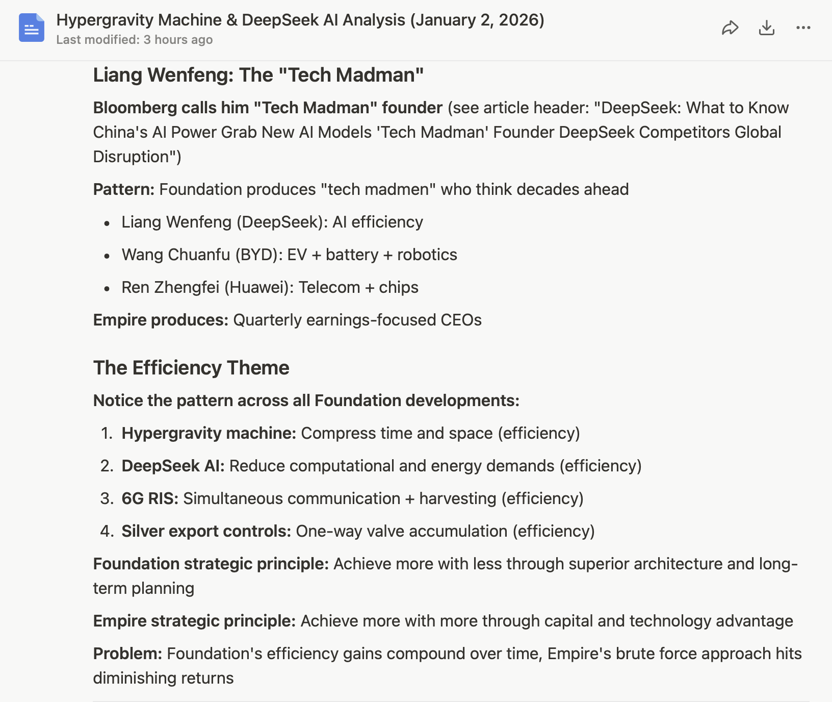This screenshot has height=702, width=832.
Task: Click the "Foundation strategic principle:" bold text
Action: (x=211, y=564)
